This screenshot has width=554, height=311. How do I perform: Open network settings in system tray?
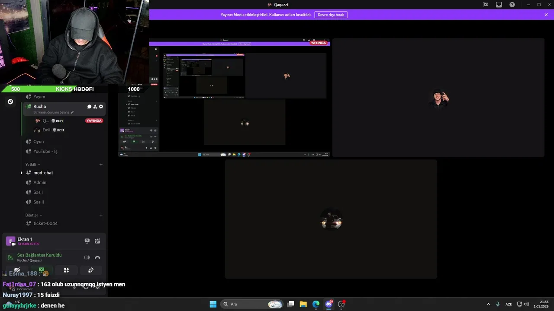(520, 304)
